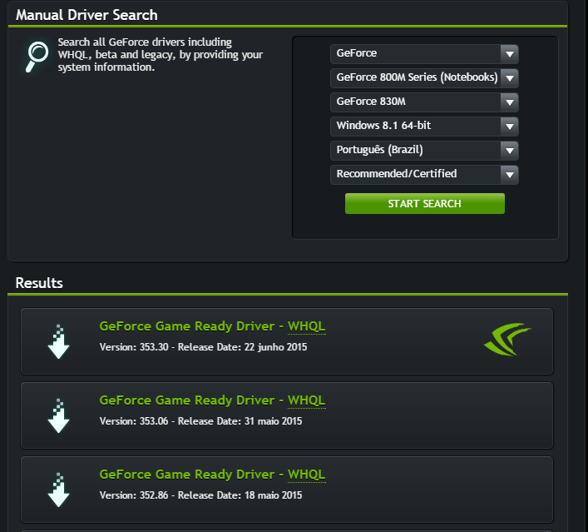Open the GeForce product type dropdown
588x532 pixels.
click(x=424, y=54)
